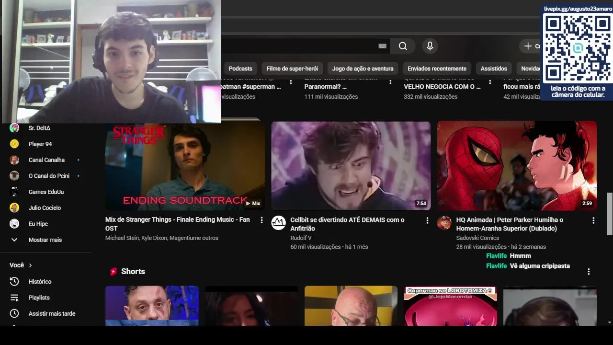Open Rudolf V channel name link
Image resolution: width=613 pixels, height=345 pixels.
tap(301, 238)
